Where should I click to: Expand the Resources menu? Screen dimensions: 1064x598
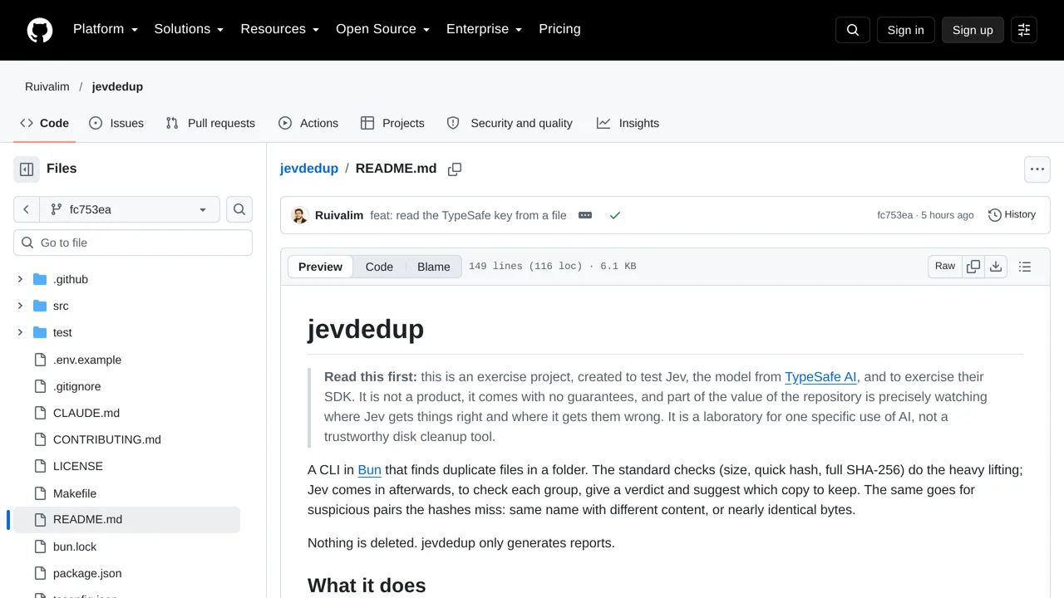pyautogui.click(x=279, y=29)
